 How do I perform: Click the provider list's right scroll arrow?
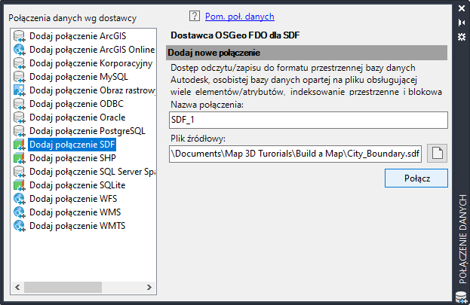[x=150, y=288]
